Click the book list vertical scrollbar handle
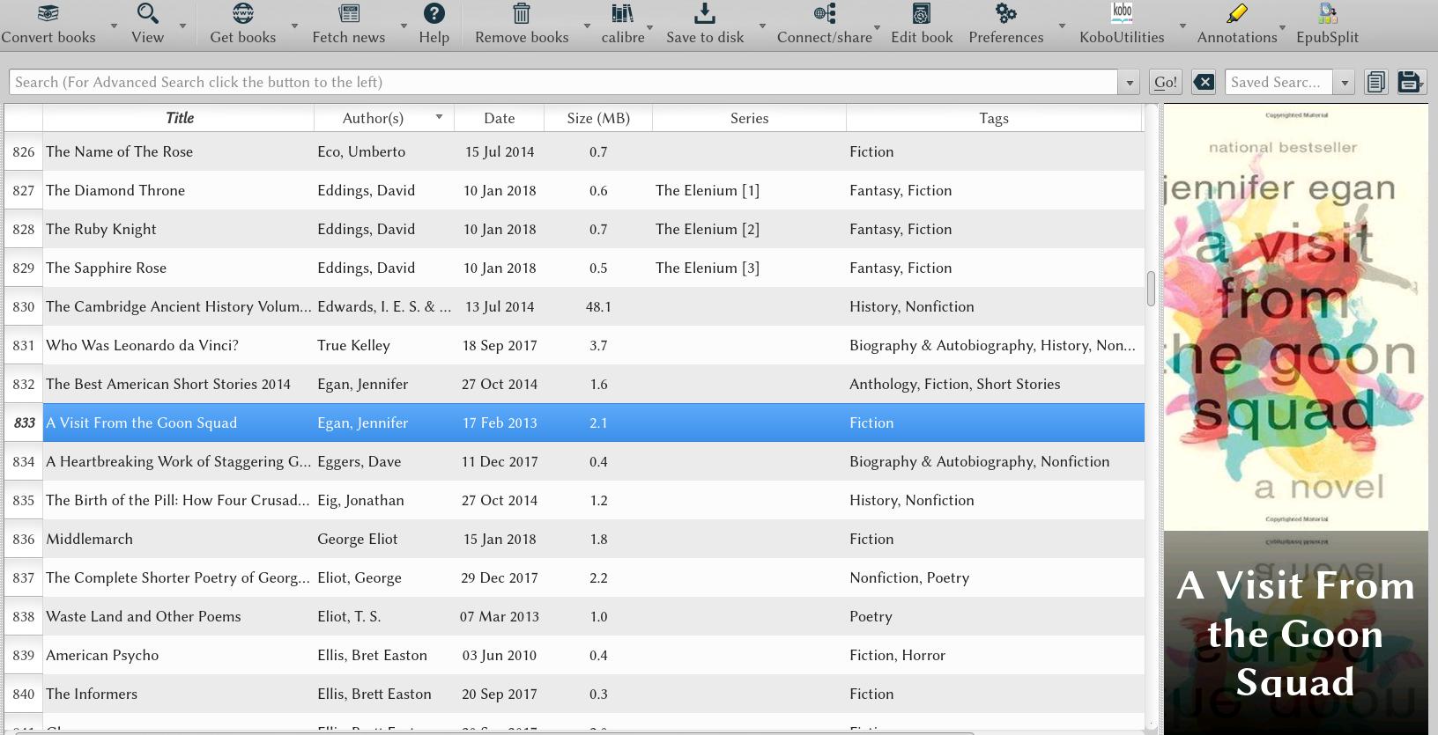The height and width of the screenshot is (735, 1438). [x=1151, y=289]
